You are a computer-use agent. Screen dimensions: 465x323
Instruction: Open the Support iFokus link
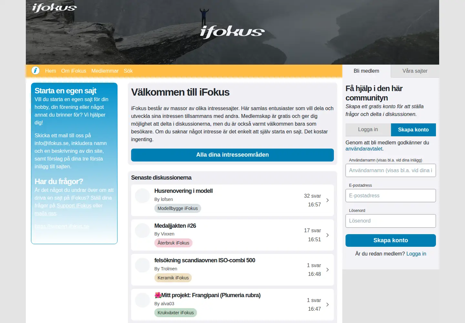[74, 205]
